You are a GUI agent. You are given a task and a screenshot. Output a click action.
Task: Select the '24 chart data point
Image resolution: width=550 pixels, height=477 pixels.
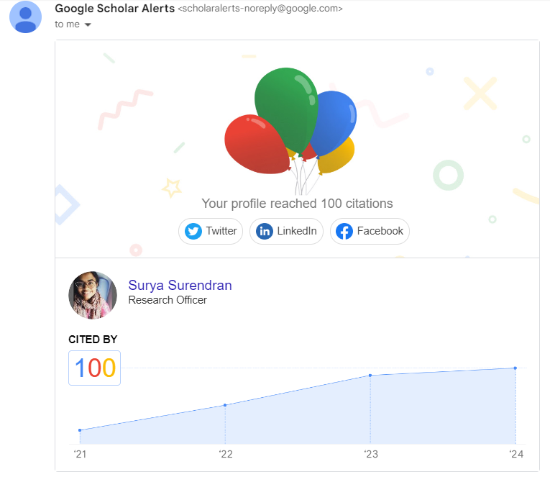coord(515,368)
